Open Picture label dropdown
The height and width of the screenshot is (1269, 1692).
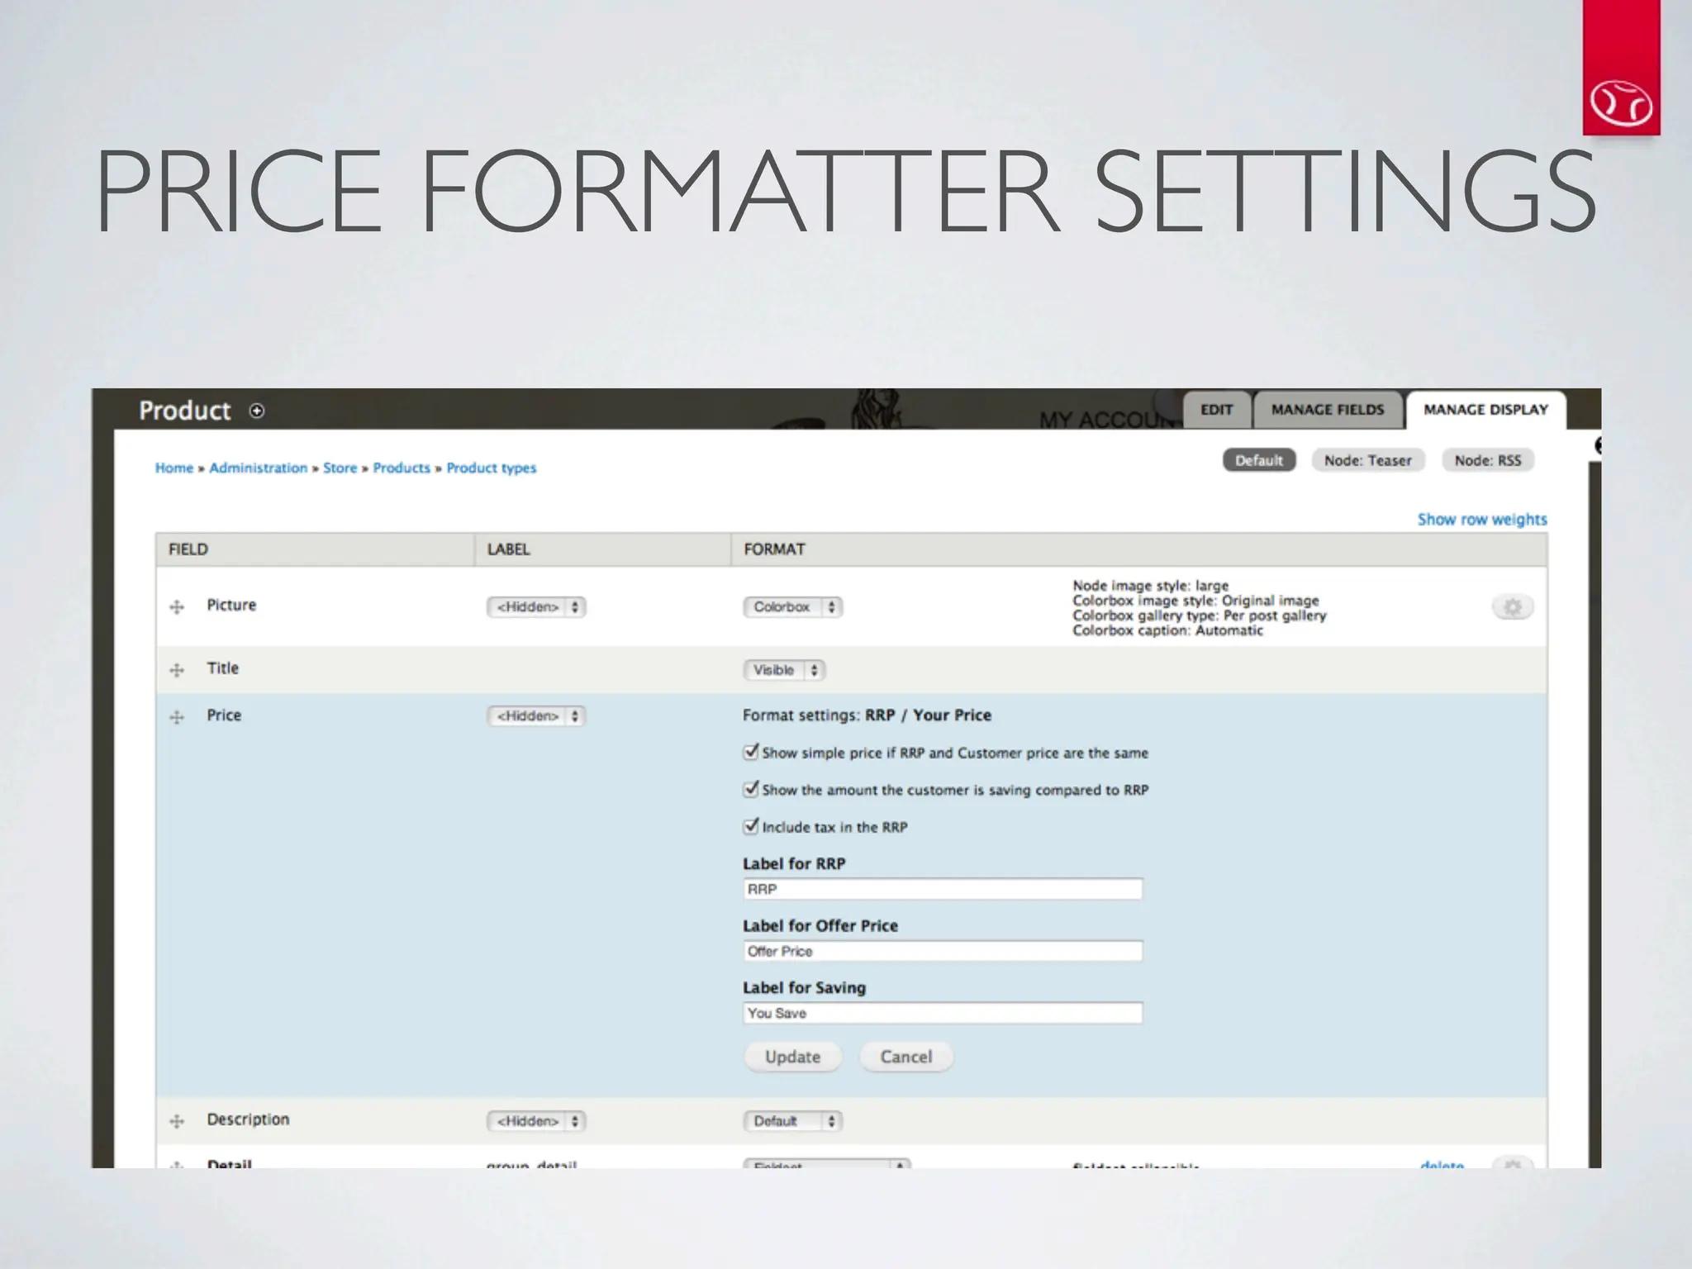536,607
